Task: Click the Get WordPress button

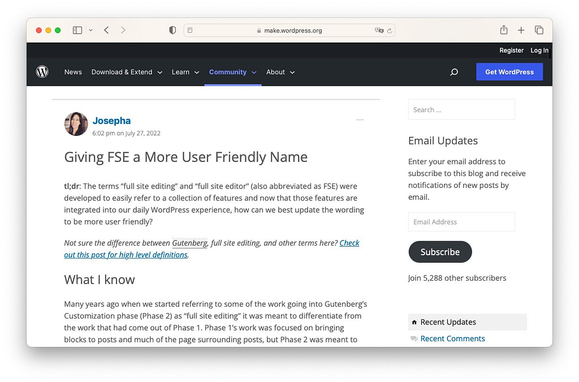Action: [509, 72]
